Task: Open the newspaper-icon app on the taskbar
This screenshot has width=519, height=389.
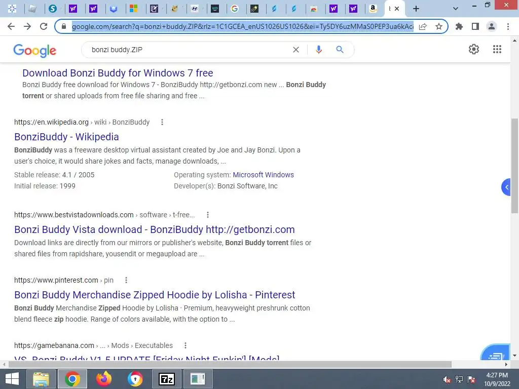Action: click(x=198, y=379)
